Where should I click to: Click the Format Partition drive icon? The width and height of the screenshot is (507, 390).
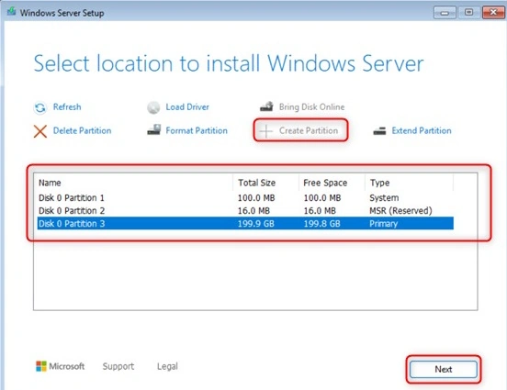pyautogui.click(x=154, y=130)
